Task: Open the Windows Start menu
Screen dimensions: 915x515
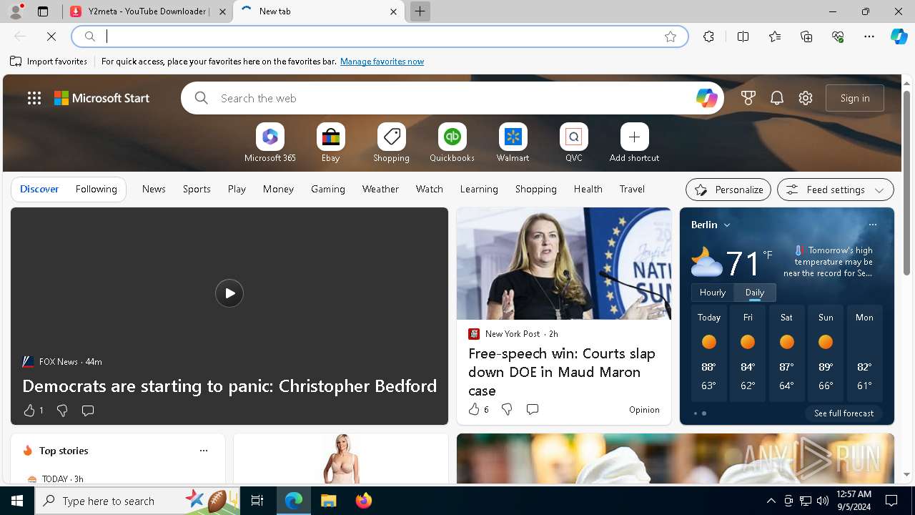Action: [17, 501]
